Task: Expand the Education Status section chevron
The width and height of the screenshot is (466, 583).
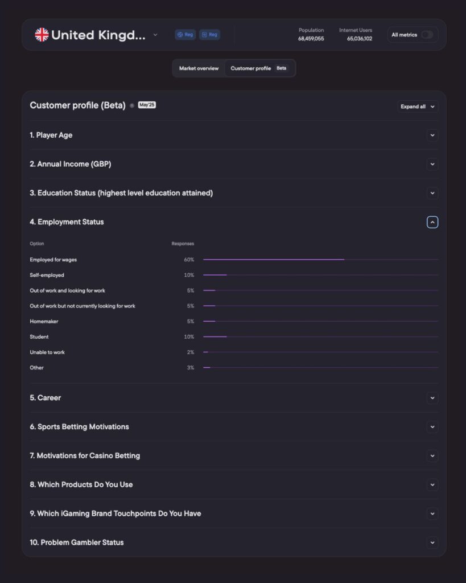Action: 432,193
